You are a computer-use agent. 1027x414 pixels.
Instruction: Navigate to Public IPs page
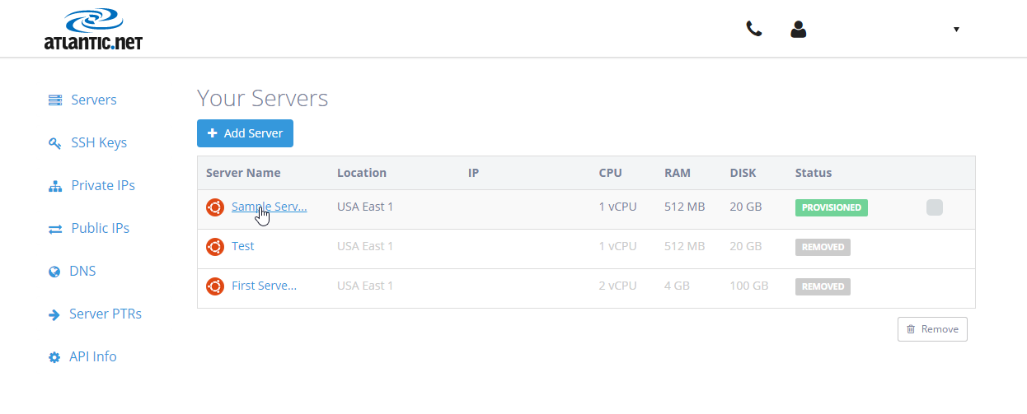pyautogui.click(x=100, y=229)
